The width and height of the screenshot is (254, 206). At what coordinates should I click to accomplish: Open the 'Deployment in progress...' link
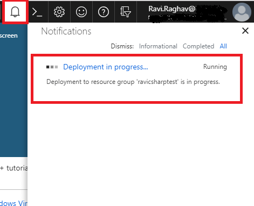pyautogui.click(x=106, y=67)
